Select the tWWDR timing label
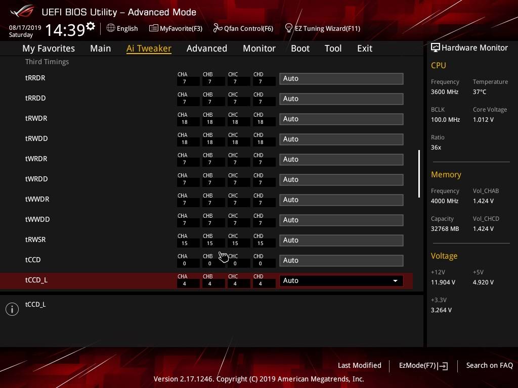Image resolution: width=518 pixels, height=388 pixels. [x=37, y=199]
